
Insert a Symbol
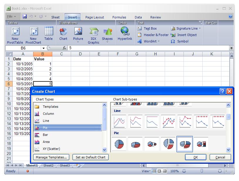tap(180, 41)
